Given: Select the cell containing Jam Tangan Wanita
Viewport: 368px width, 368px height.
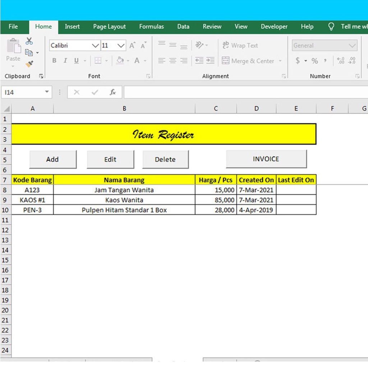Looking at the screenshot, I should pyautogui.click(x=124, y=190).
